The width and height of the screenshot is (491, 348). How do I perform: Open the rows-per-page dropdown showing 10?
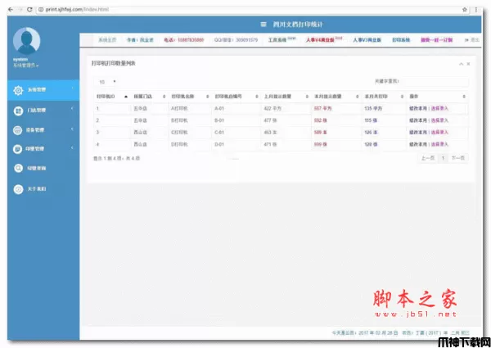click(107, 82)
